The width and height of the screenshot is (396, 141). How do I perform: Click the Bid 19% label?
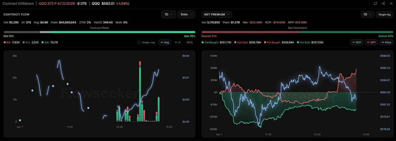click(x=9, y=36)
